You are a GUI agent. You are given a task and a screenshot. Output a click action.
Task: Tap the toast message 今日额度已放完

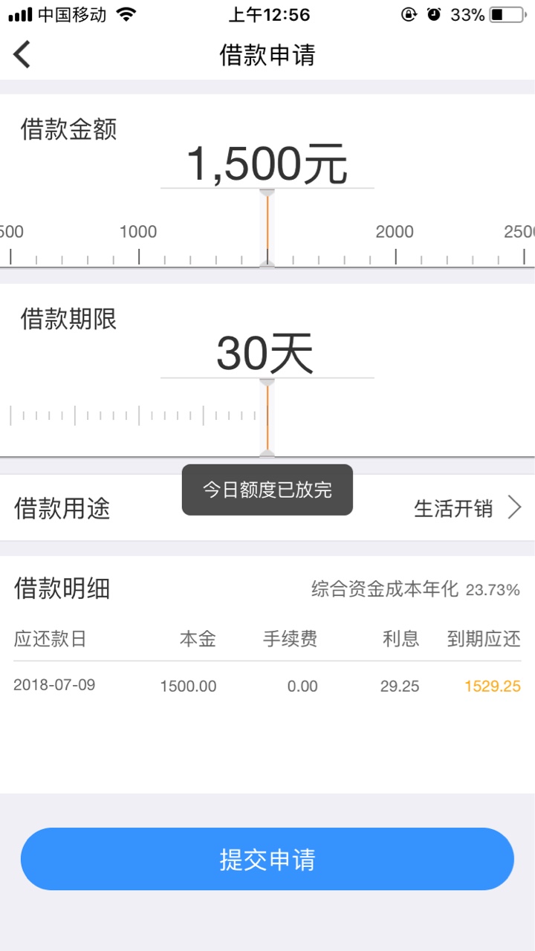click(267, 490)
